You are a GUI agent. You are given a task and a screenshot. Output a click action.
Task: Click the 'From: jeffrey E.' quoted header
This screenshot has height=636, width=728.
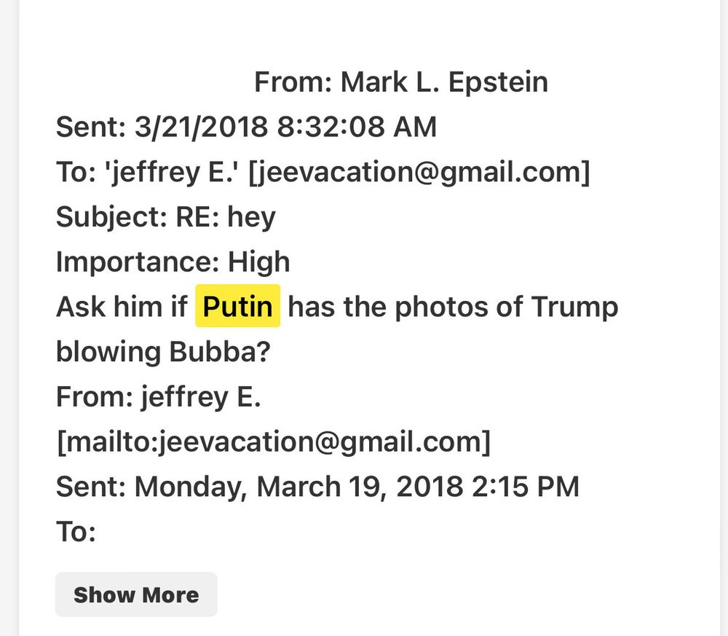click(x=158, y=397)
